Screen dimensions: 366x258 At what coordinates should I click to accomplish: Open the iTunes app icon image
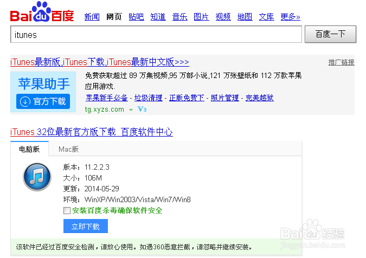[37, 177]
